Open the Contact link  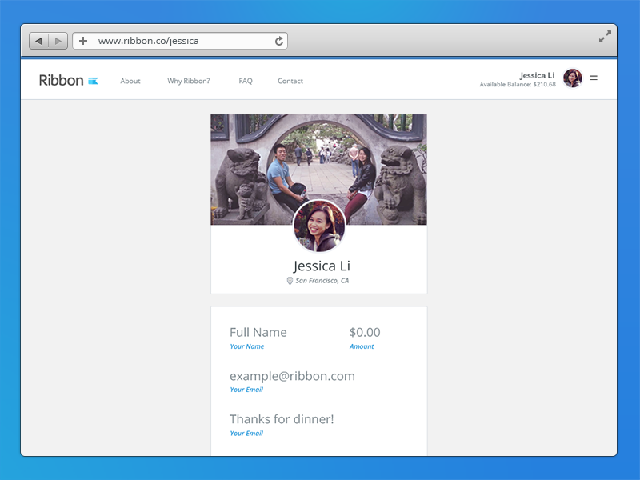[x=290, y=81]
